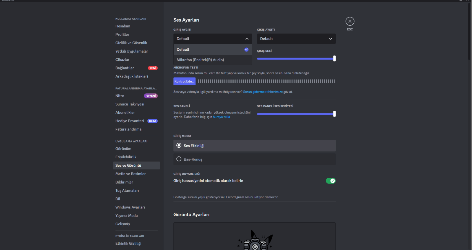This screenshot has height=250, width=472.
Task: Click the buraya tıkla link
Action: click(x=221, y=117)
